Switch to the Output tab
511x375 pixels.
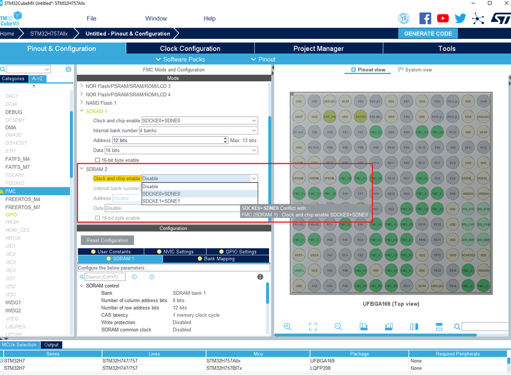click(x=52, y=345)
